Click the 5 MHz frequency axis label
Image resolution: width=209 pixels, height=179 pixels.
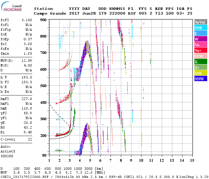point(90,161)
